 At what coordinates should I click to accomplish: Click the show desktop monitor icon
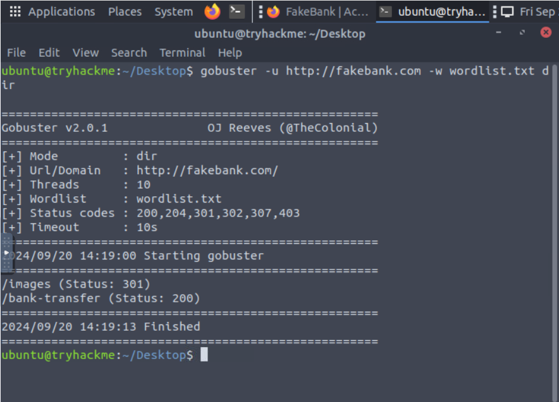coord(507,12)
